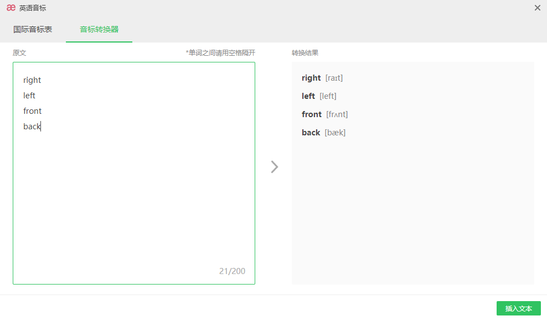Click the bold "left" result word

[x=308, y=96]
